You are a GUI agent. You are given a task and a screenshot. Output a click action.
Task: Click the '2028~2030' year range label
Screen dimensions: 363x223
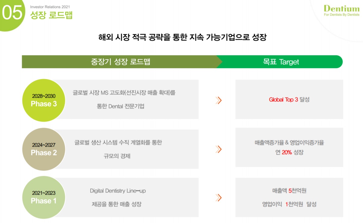click(44, 96)
